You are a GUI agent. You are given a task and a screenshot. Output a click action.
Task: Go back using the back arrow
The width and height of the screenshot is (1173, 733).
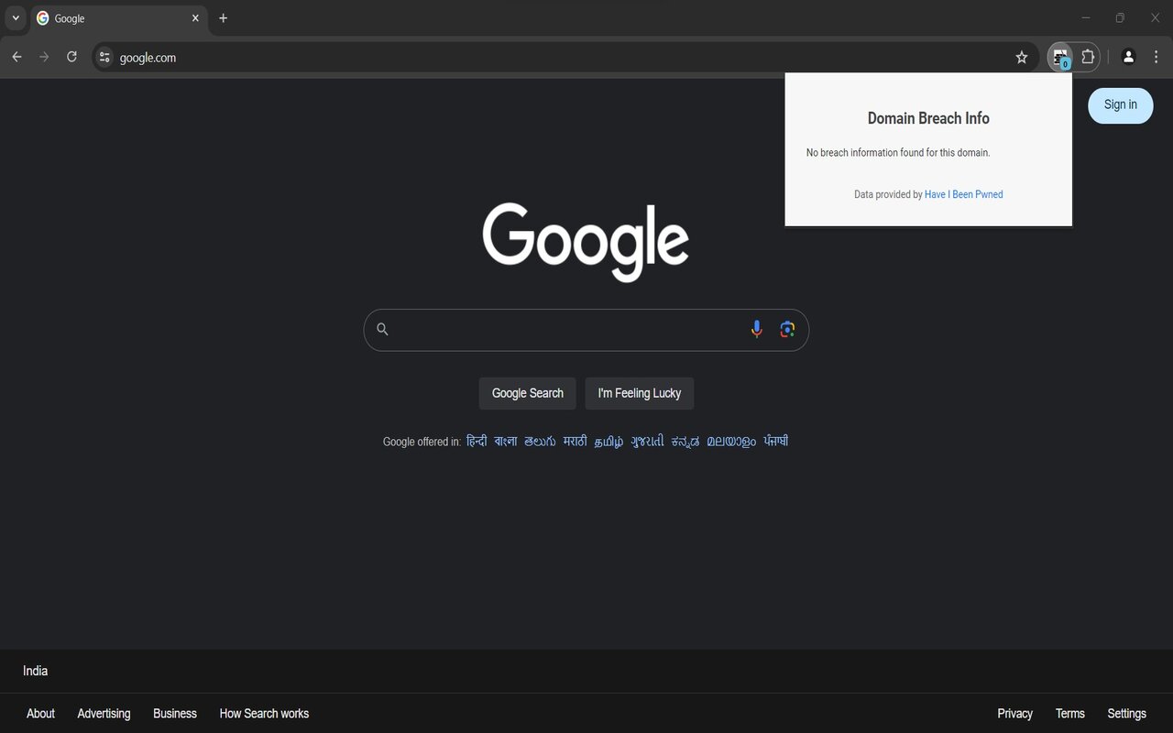[16, 57]
